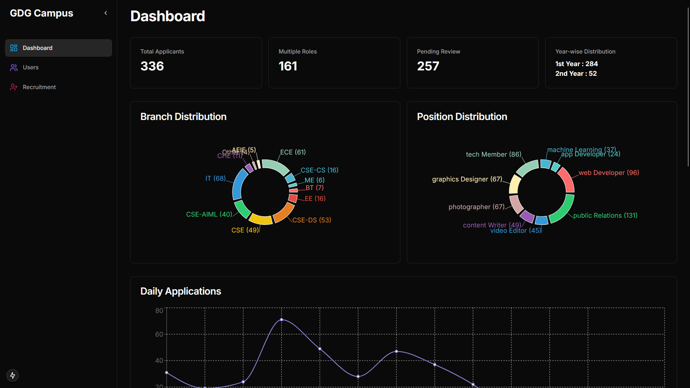Click the BT (7) label

pos(314,188)
